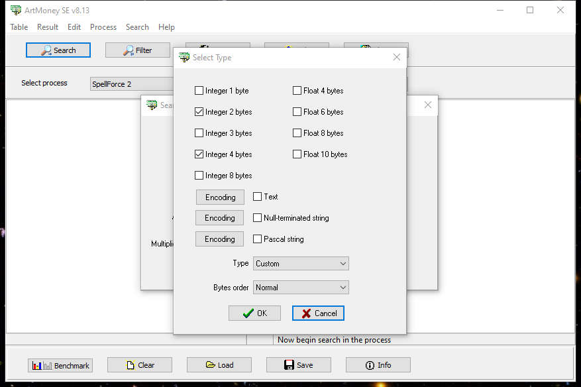Open the Table menu
The height and width of the screenshot is (387, 581).
click(x=19, y=27)
